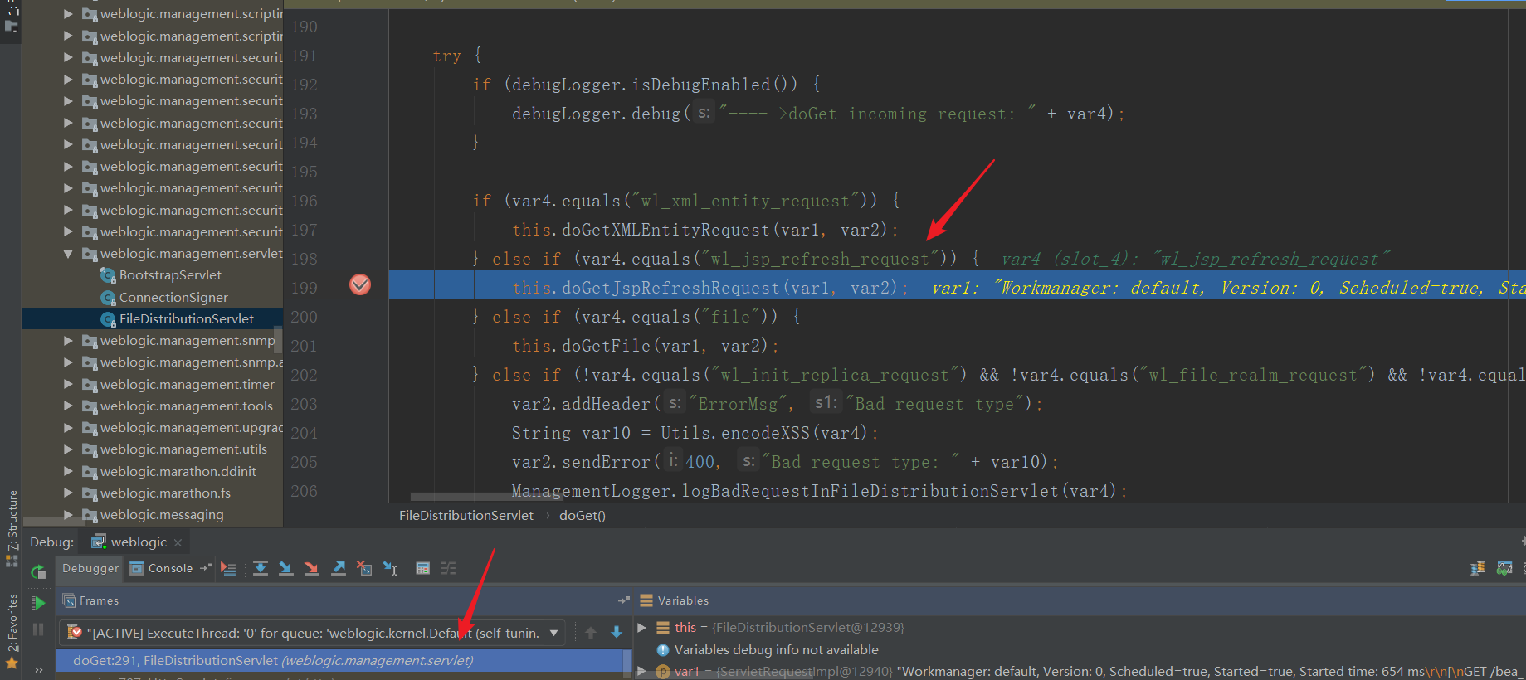Close the weblogic debug session tab

coord(178,542)
